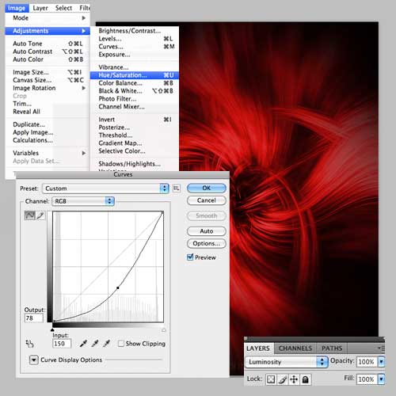Click the black point input slider
Screen dimensions: 396x396
[52, 329]
